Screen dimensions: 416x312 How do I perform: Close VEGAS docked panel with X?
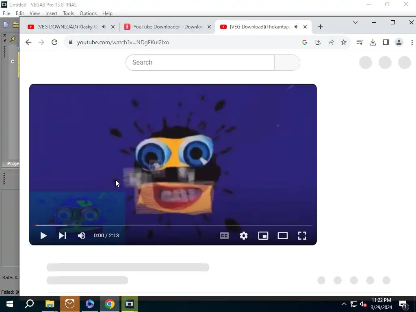(4, 35)
